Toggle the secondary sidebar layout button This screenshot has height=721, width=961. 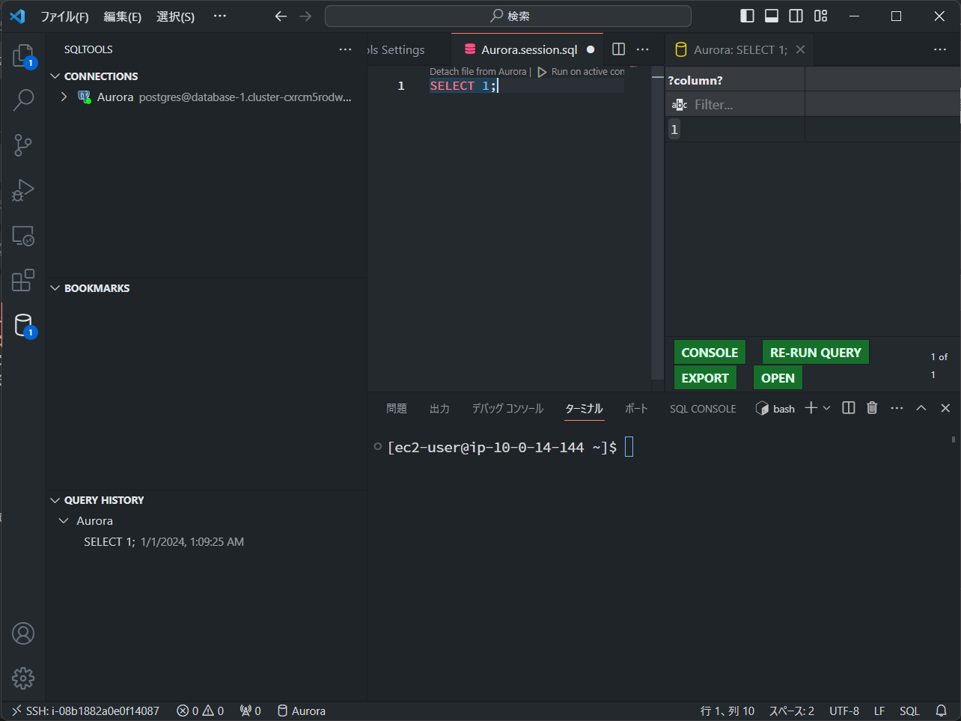point(796,16)
